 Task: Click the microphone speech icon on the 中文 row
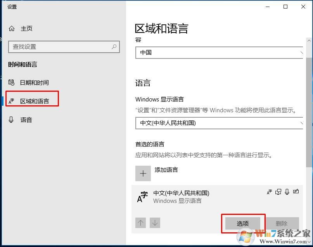pos(287,192)
